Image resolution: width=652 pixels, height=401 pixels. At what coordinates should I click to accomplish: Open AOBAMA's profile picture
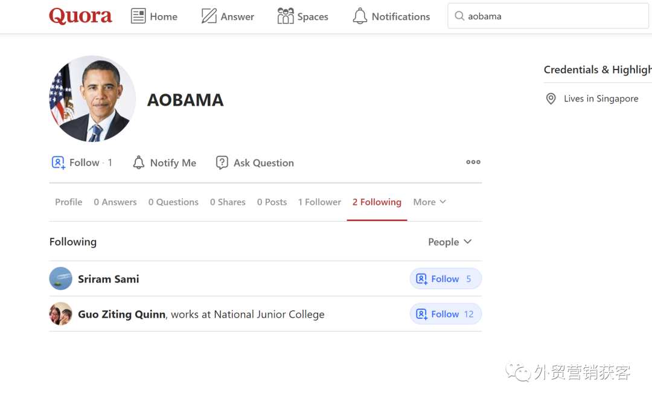coord(92,98)
